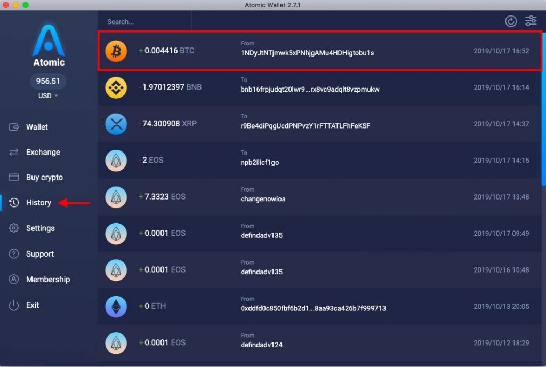Open the filter settings icon
This screenshot has height=367, width=546.
[x=531, y=21]
